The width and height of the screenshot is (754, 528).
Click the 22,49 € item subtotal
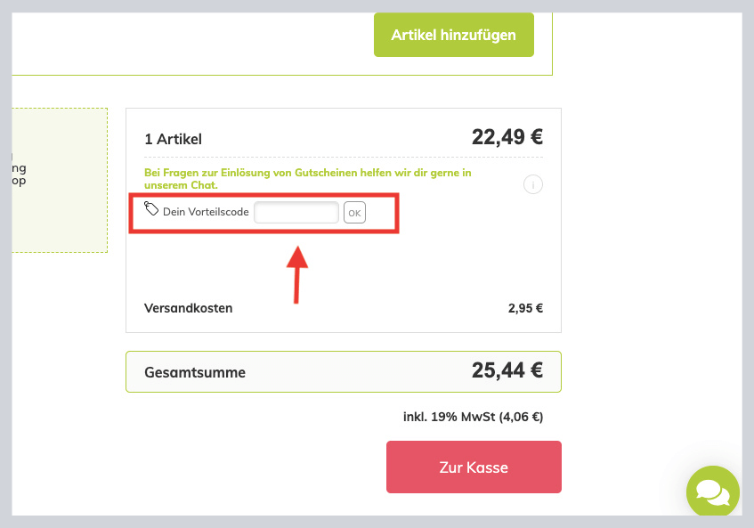(507, 137)
